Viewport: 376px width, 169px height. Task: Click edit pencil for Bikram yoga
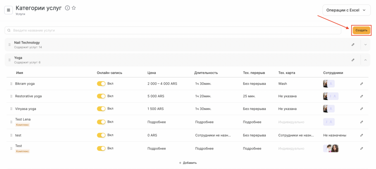point(361,84)
